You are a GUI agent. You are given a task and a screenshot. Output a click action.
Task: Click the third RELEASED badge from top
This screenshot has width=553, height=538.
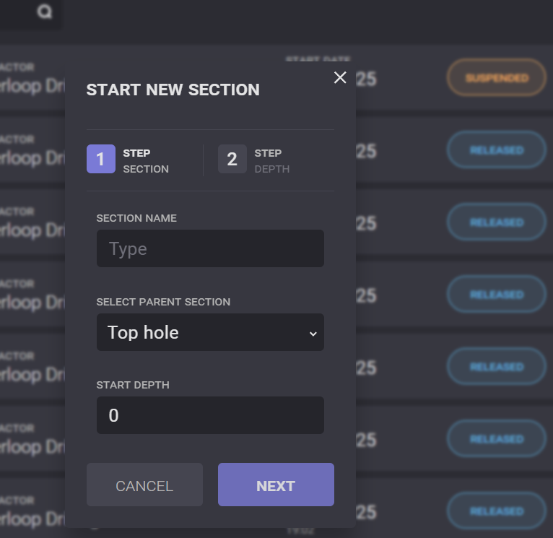click(x=497, y=295)
